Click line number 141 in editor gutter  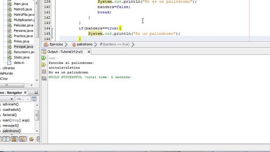(x=47, y=12)
